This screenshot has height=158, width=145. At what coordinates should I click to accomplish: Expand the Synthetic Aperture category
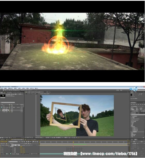[x=131, y=120]
